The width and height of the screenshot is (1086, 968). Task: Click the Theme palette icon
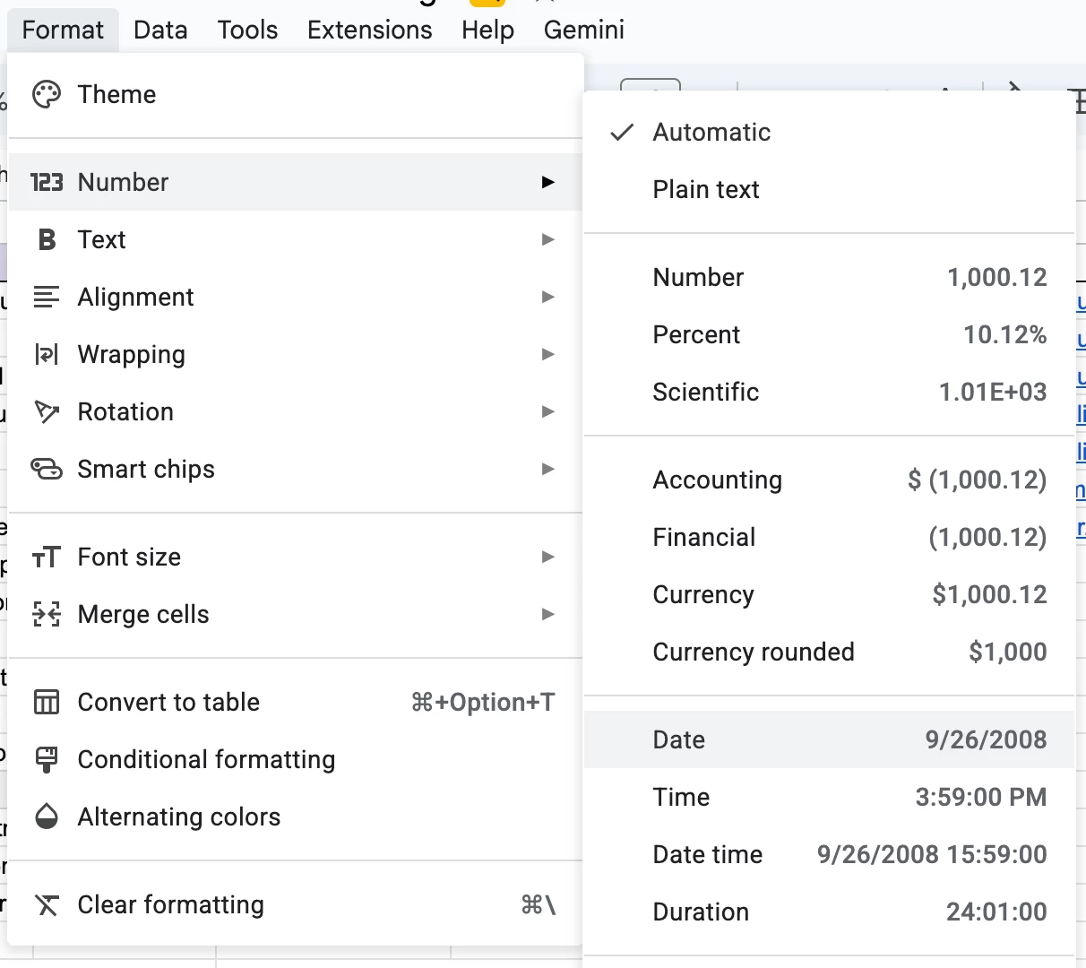(47, 94)
